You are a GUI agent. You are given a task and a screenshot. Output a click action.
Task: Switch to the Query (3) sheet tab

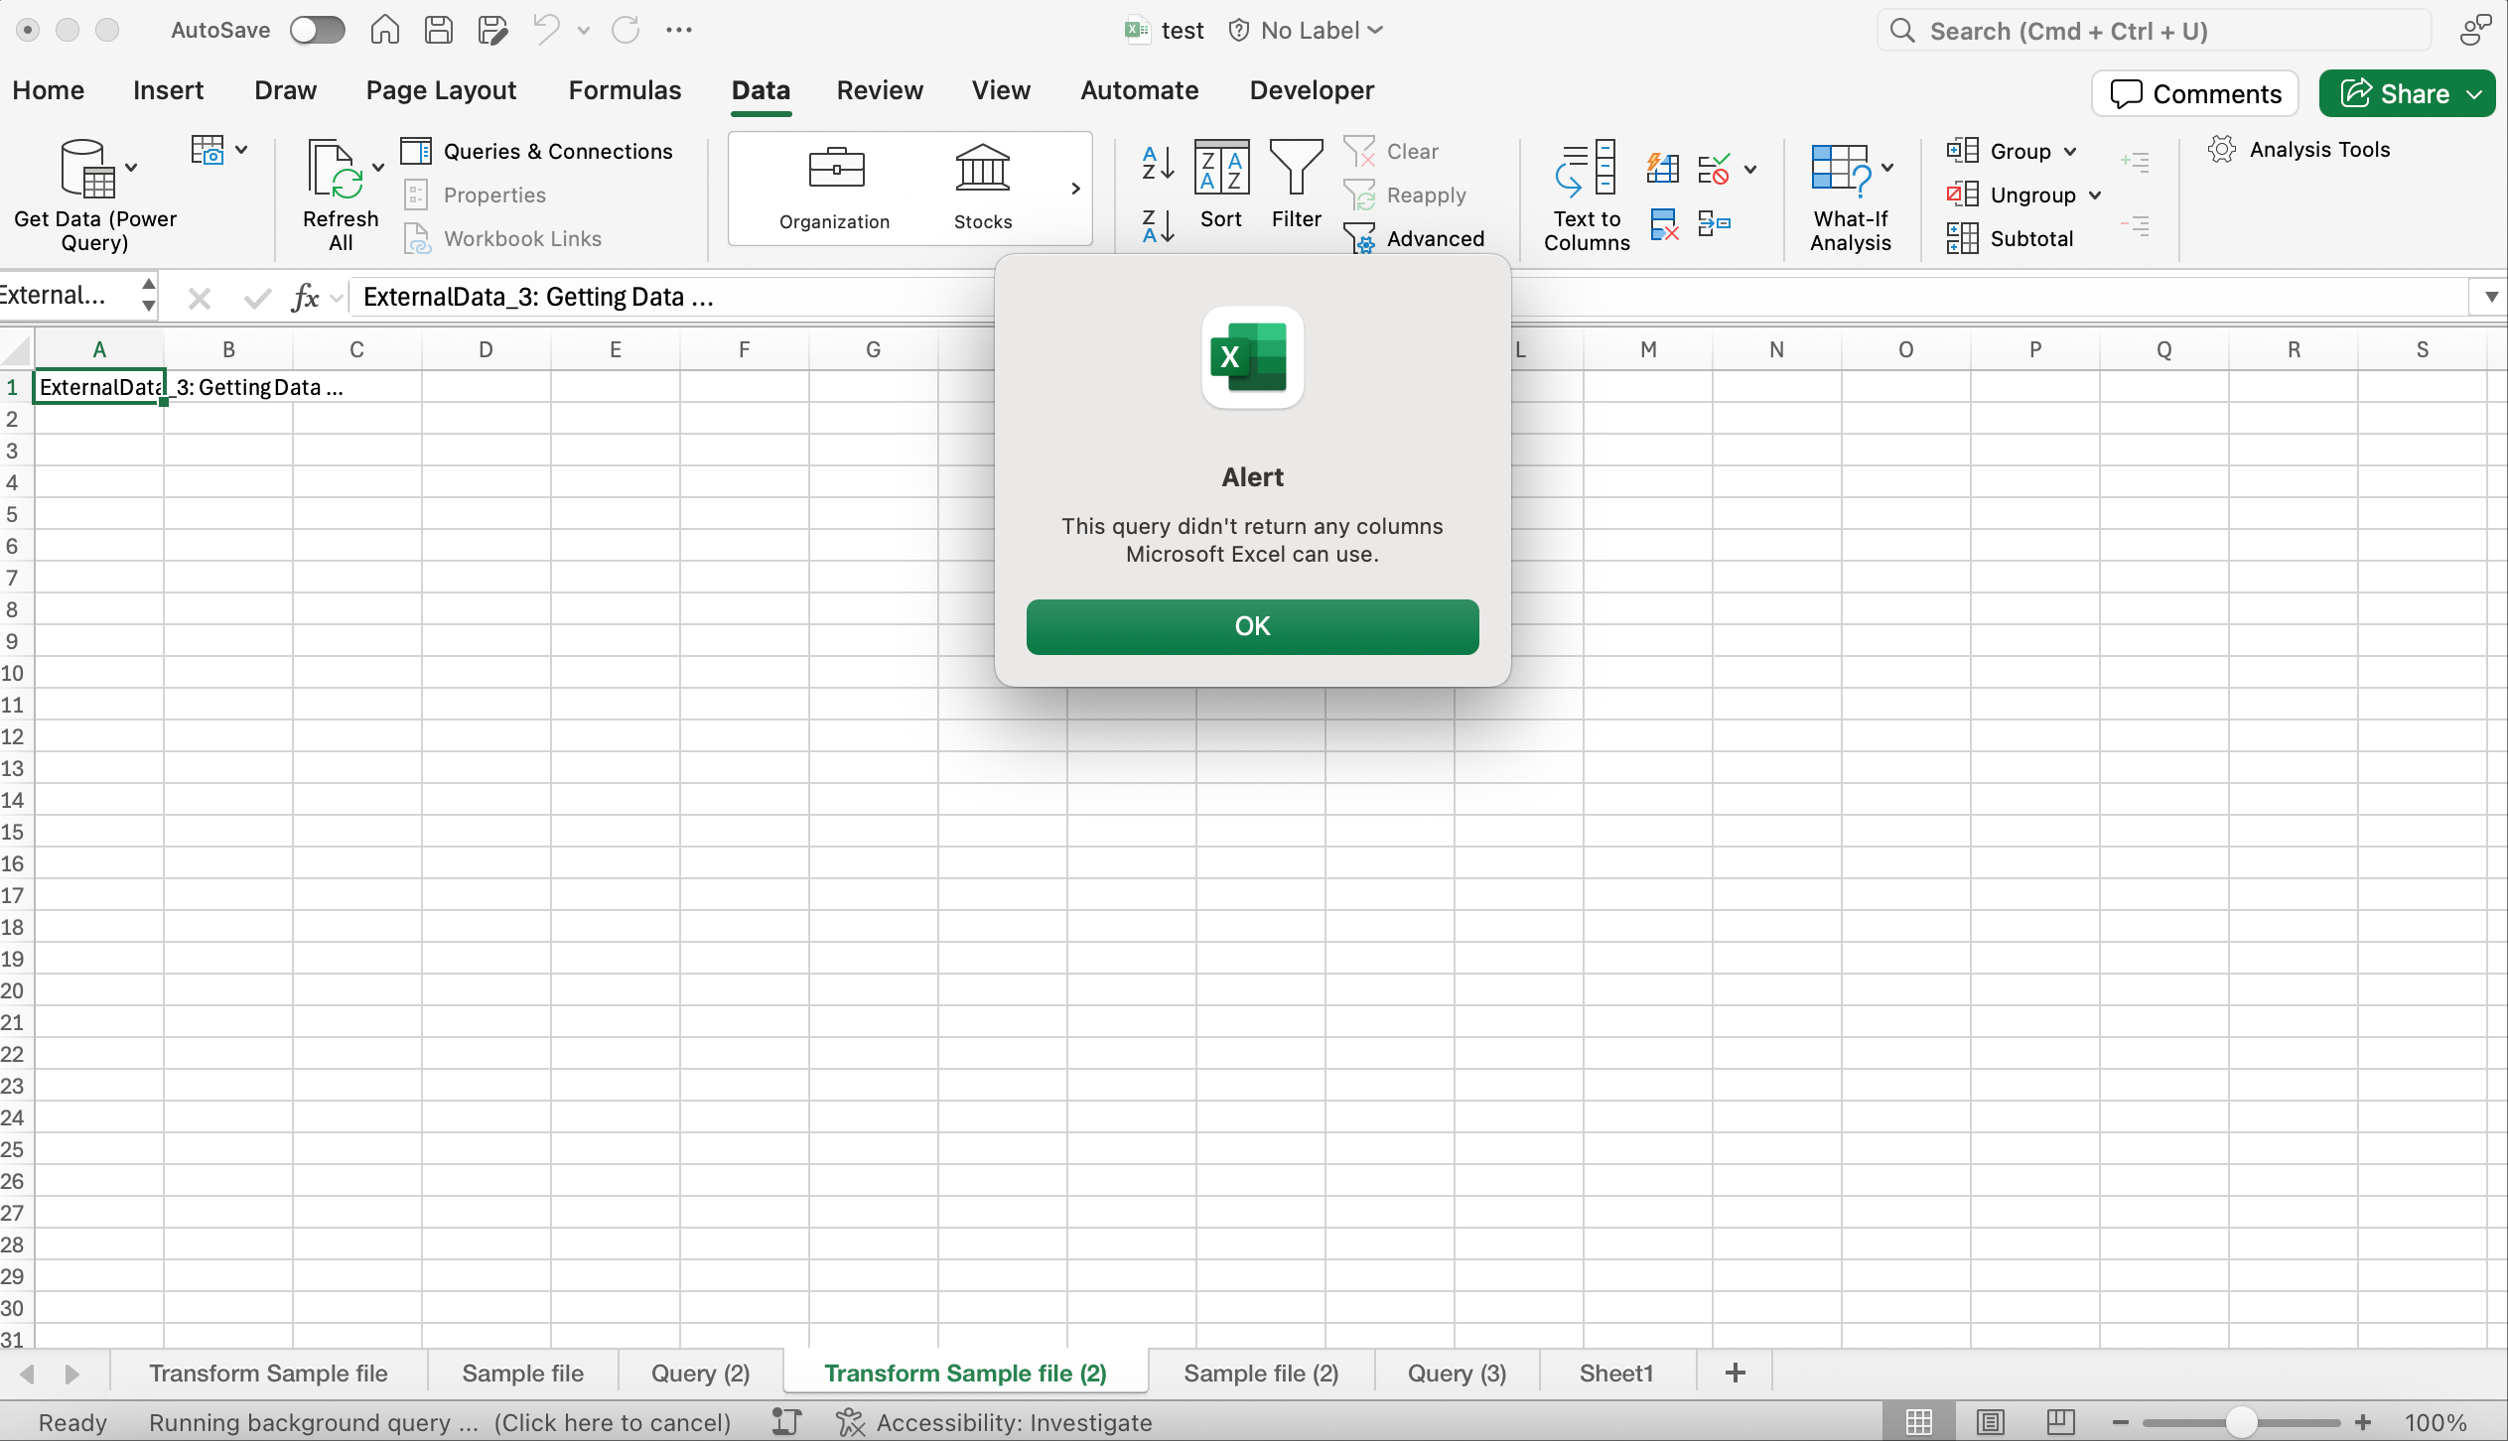coord(1457,1374)
